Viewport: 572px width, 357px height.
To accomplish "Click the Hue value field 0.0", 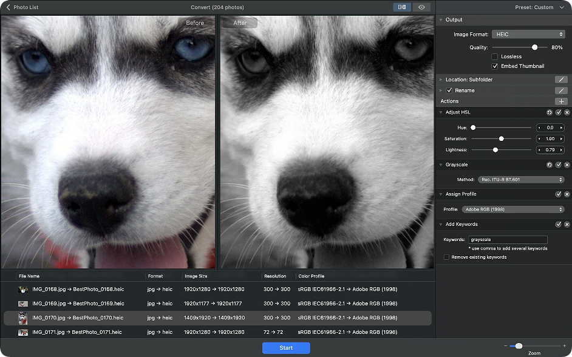I will [x=550, y=127].
